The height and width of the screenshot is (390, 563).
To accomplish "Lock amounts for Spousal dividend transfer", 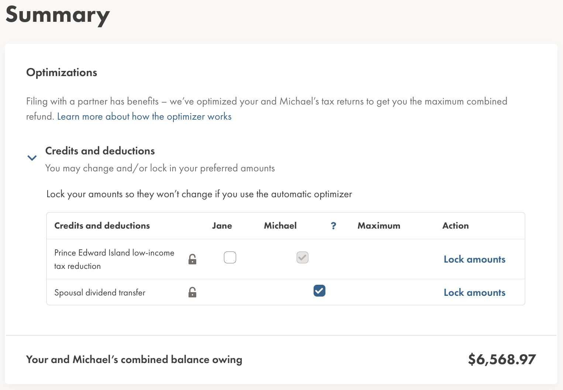I will click(474, 292).
